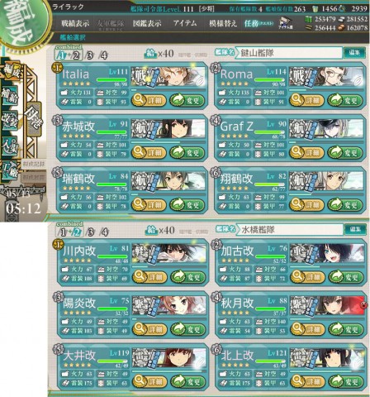This screenshot has width=370, height=397.
Task: Open the 入渠 docking sidebar icon
Action: coord(10,146)
